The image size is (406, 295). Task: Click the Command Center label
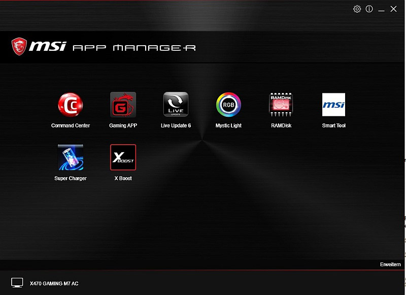[x=71, y=125]
